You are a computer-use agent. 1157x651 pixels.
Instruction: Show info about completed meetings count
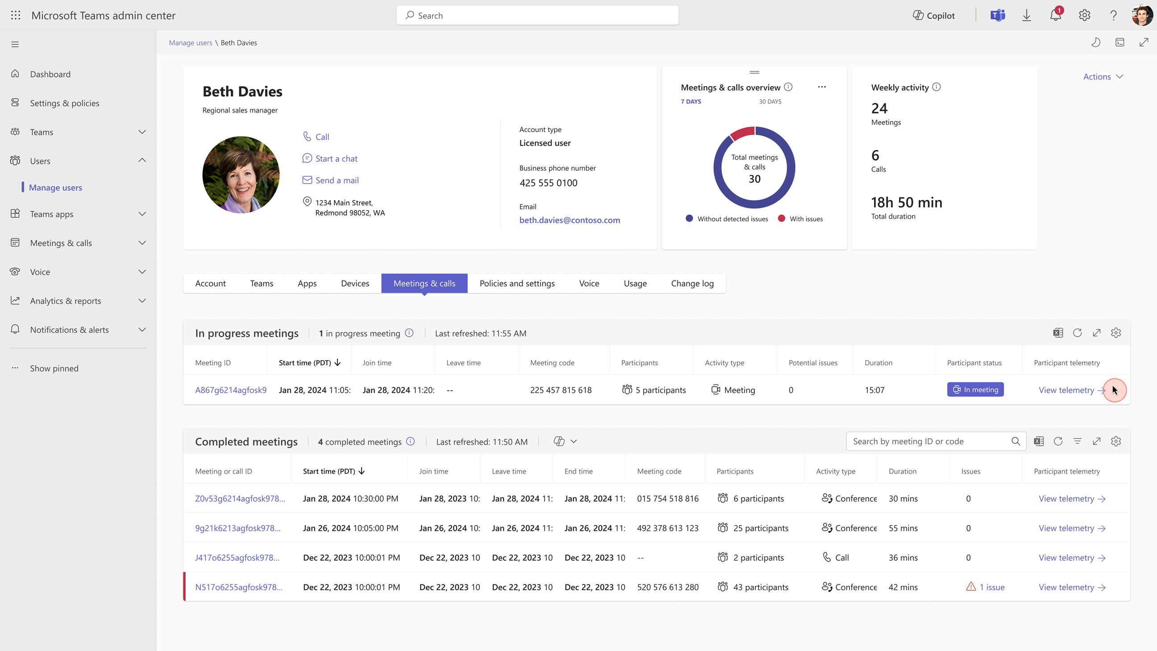(x=411, y=441)
